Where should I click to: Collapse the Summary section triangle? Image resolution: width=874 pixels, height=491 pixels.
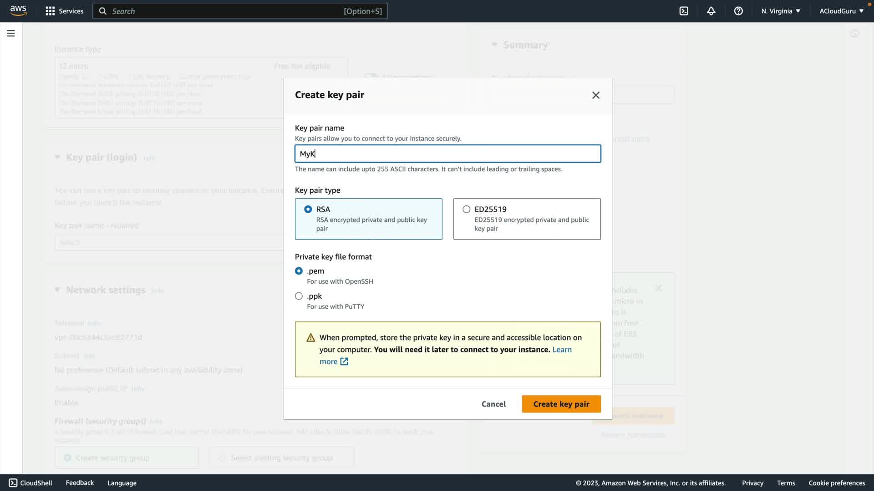tap(494, 45)
